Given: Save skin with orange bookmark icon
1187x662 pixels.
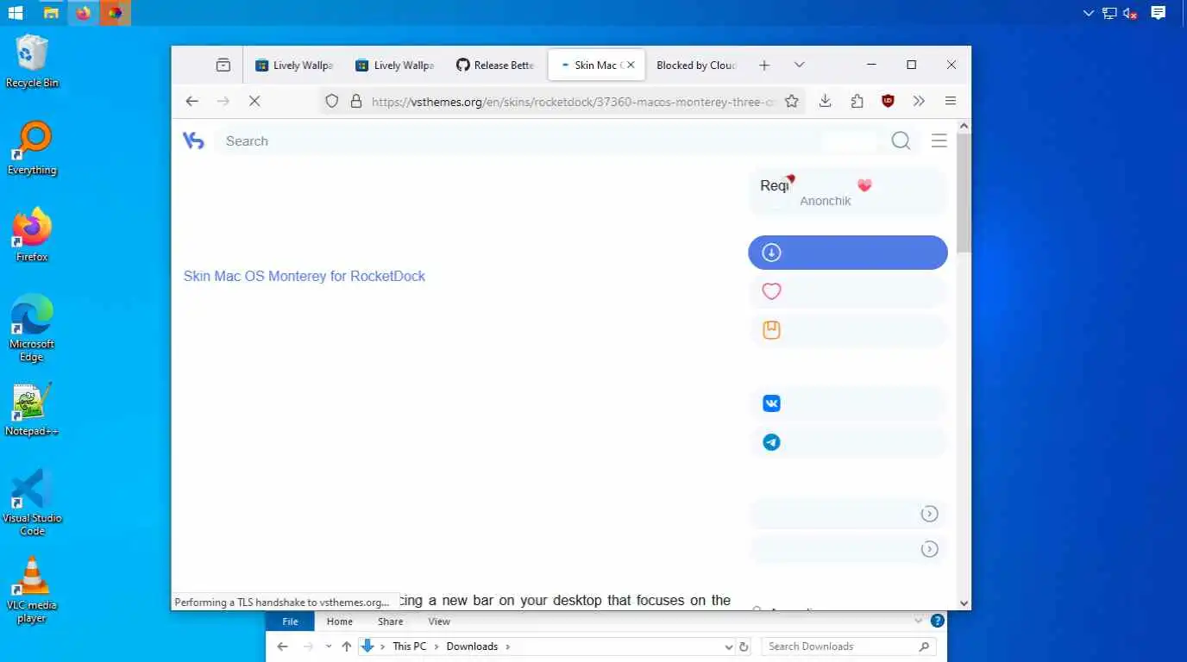Looking at the screenshot, I should (x=772, y=330).
